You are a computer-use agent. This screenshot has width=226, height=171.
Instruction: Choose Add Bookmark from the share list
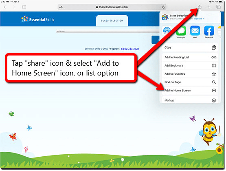click(x=190, y=66)
